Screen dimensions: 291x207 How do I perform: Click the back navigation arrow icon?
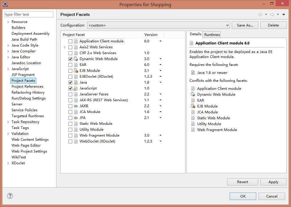pos(260,14)
